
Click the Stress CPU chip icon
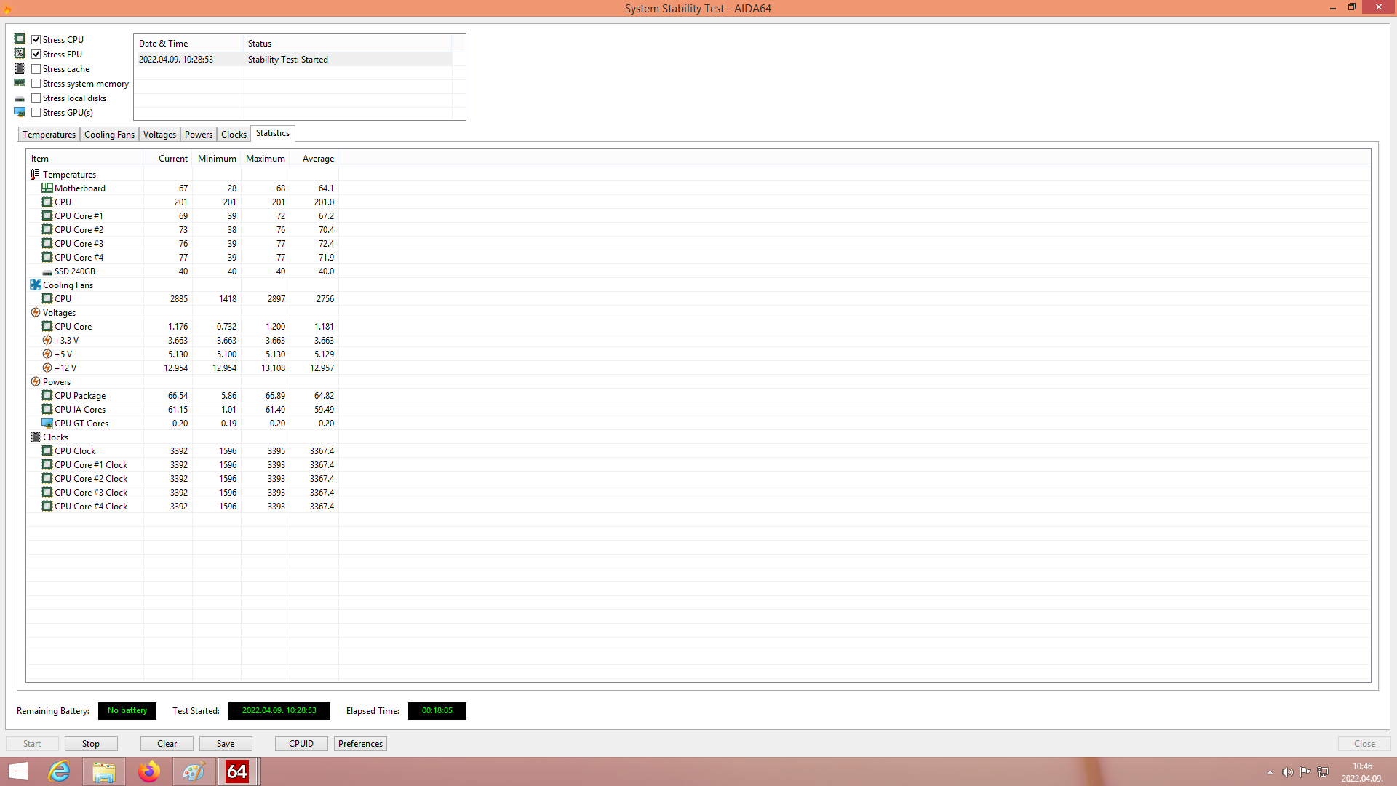pos(20,39)
